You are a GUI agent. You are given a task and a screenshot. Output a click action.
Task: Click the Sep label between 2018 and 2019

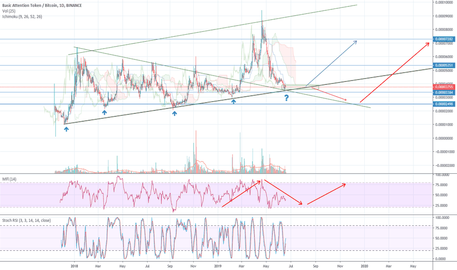(170, 266)
